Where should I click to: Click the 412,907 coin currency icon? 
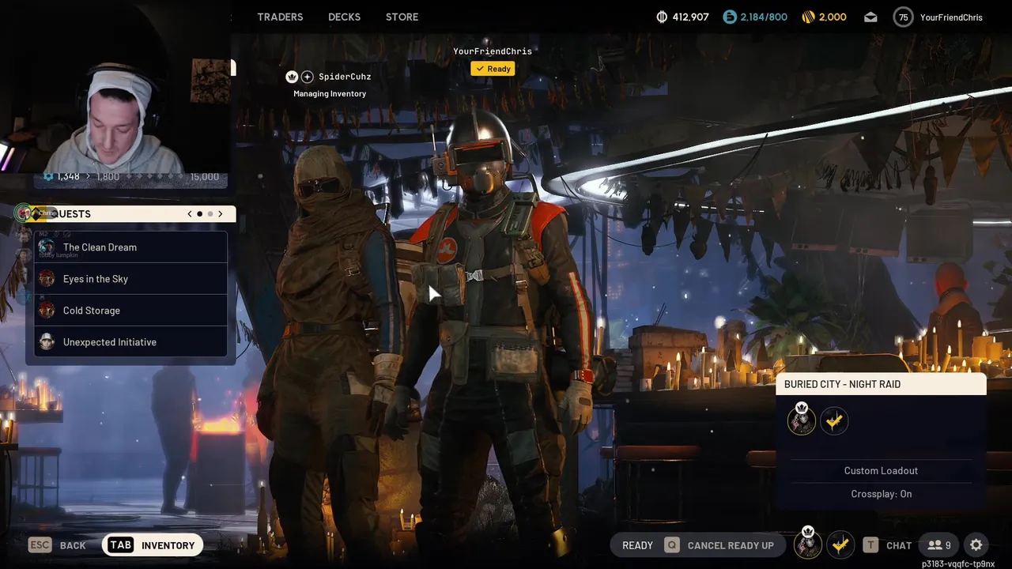[x=662, y=17]
